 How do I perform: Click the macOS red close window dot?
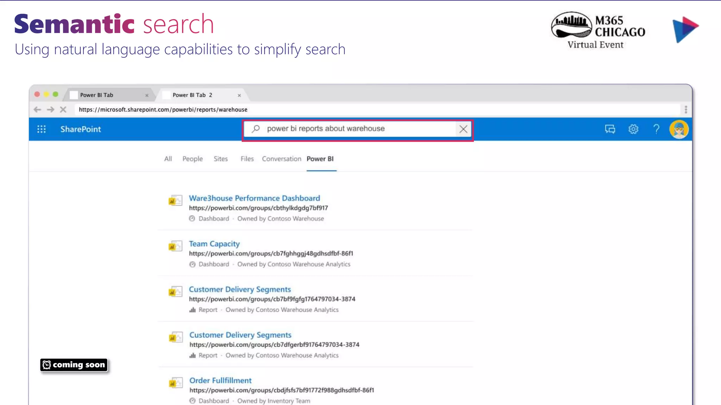coord(37,94)
